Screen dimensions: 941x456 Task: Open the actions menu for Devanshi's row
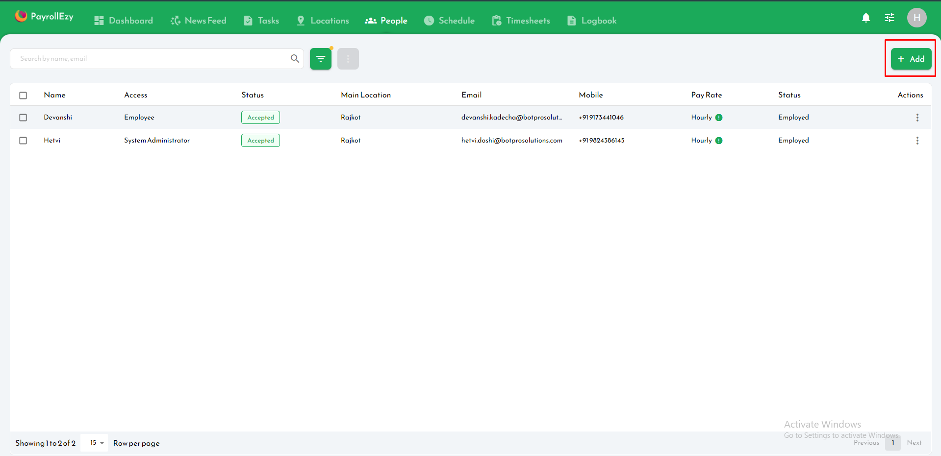coord(917,118)
